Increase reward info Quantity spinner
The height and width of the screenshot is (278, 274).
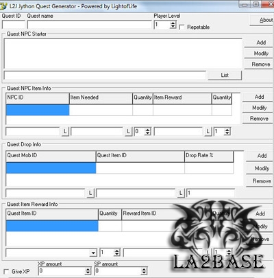coord(117,251)
